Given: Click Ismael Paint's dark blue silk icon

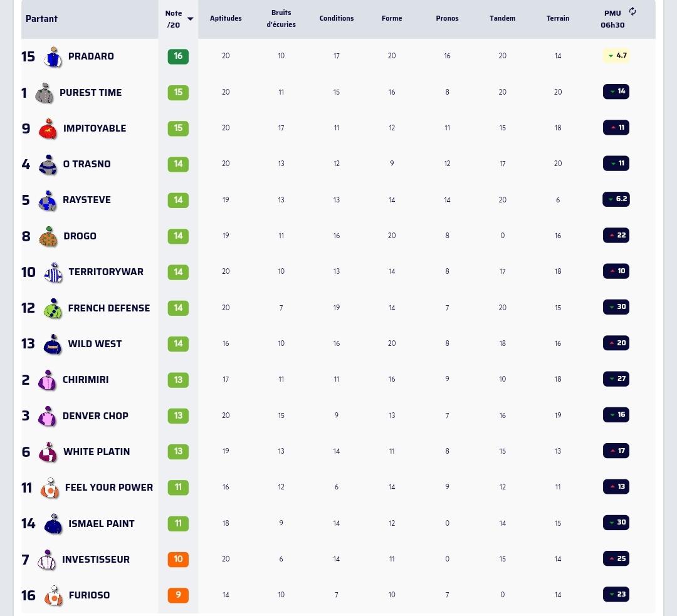Looking at the screenshot, I should pyautogui.click(x=53, y=524).
